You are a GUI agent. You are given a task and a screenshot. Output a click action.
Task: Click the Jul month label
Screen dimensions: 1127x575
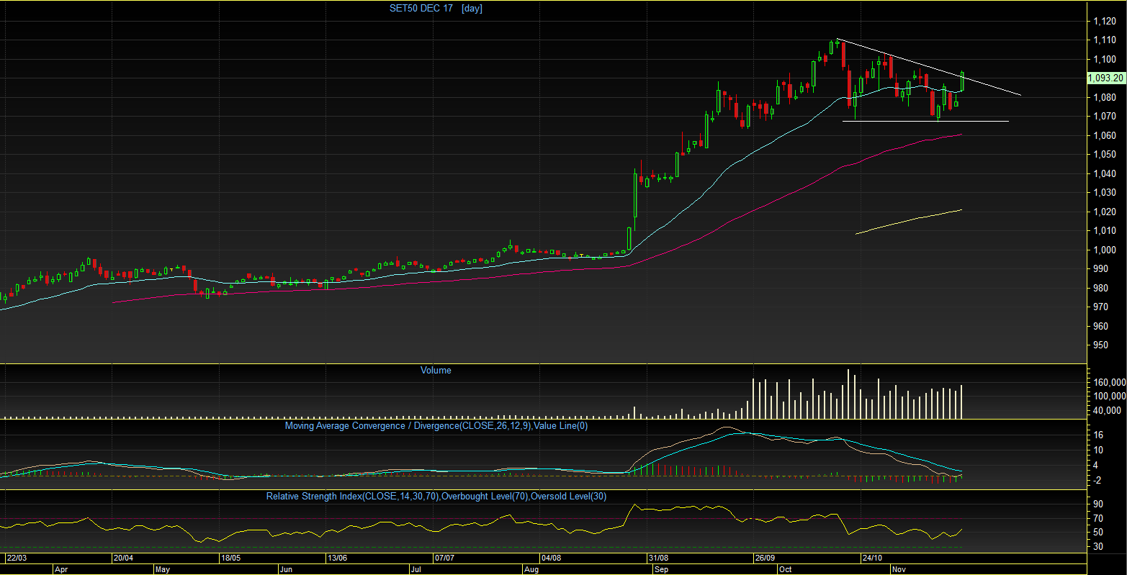pyautogui.click(x=416, y=569)
